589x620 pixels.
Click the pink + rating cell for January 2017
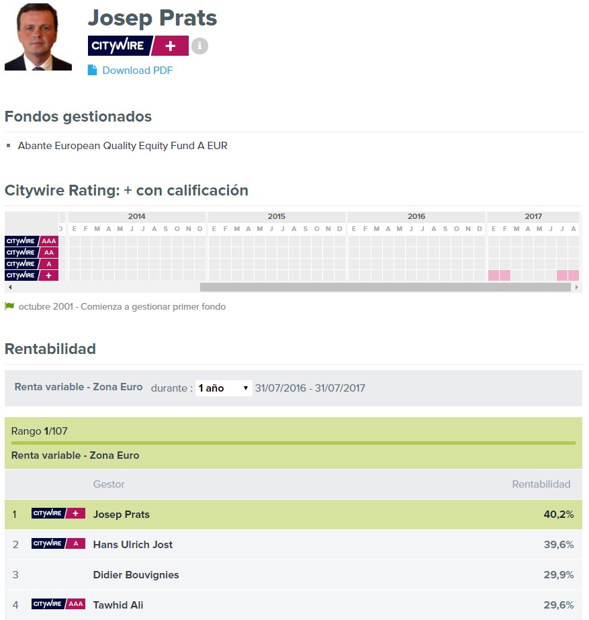pos(494,275)
